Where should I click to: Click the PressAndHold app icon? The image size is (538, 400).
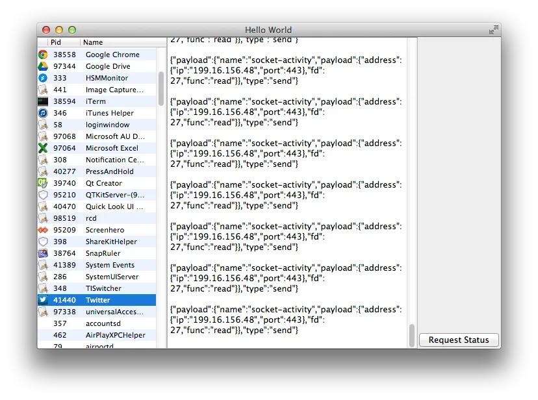click(x=43, y=171)
